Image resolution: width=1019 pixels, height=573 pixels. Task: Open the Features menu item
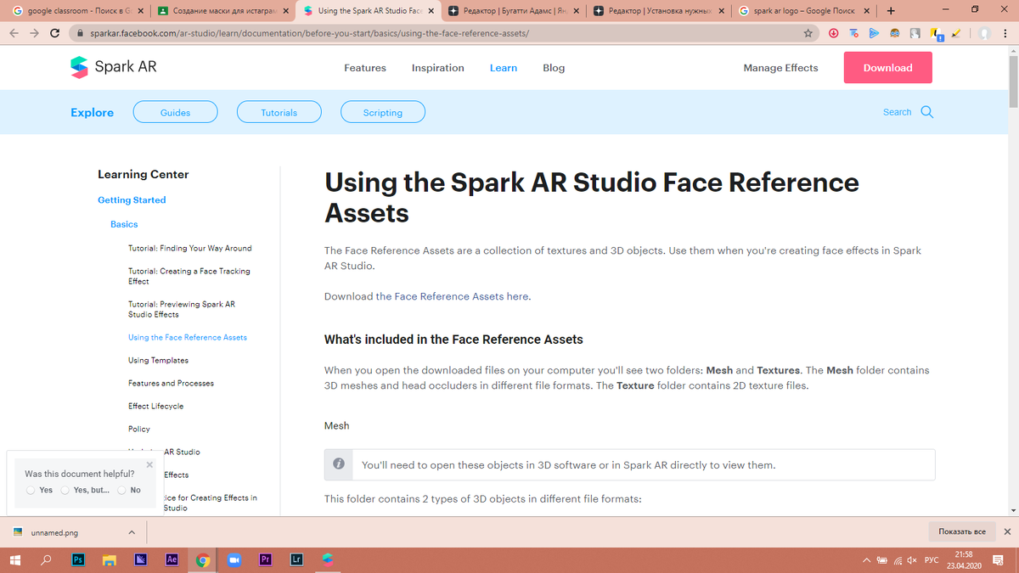[365, 68]
